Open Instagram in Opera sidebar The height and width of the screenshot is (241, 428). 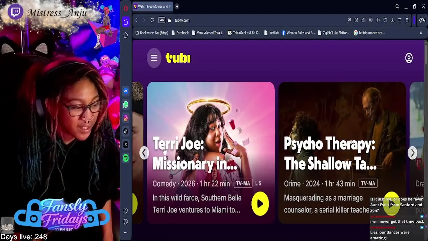(126, 118)
